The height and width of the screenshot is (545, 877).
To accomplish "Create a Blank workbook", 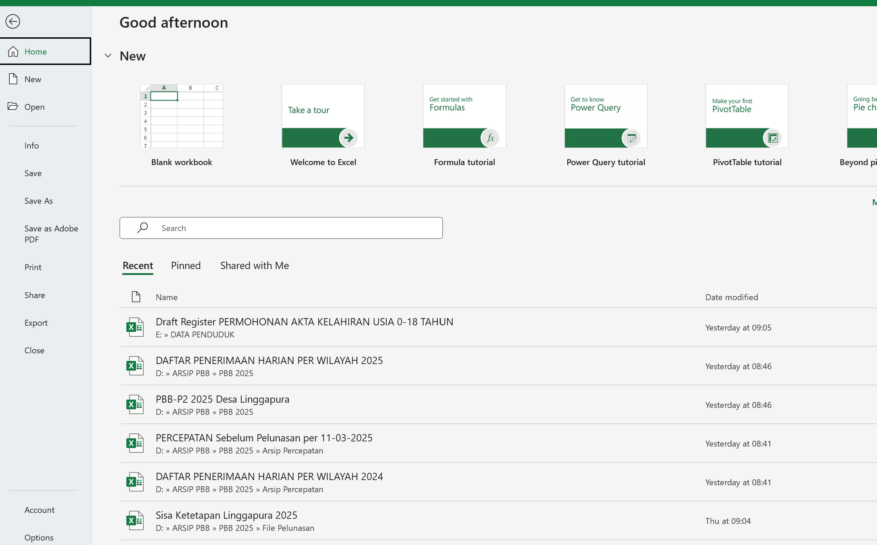I will coord(182,125).
